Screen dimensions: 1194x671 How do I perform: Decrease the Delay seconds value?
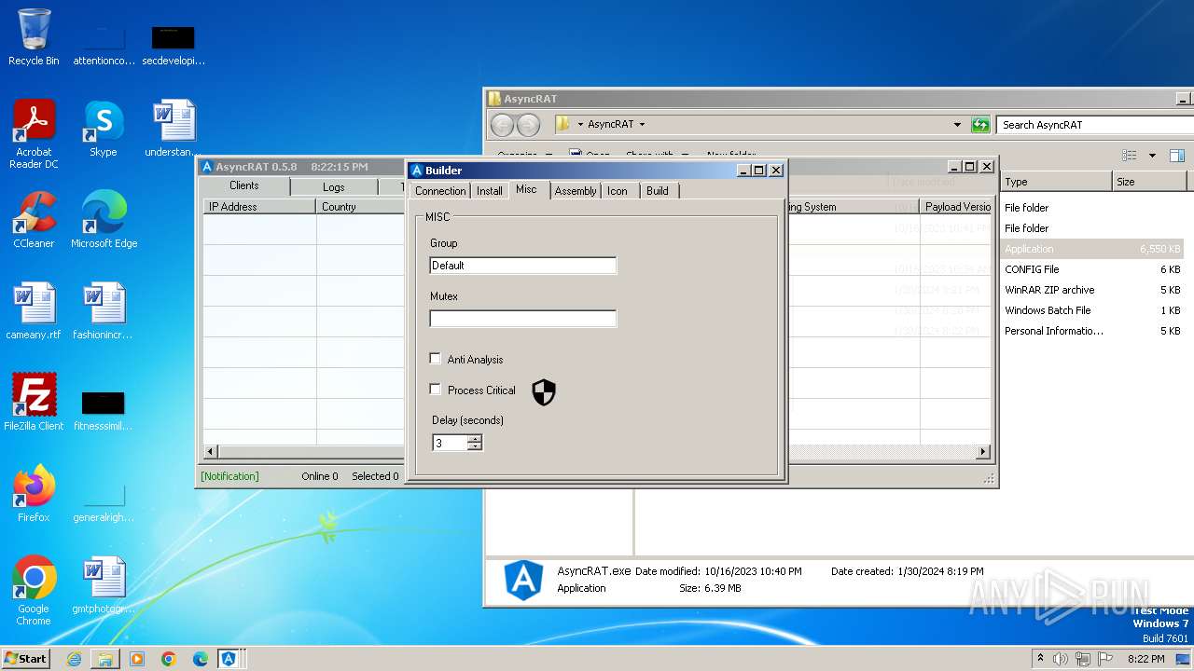(x=475, y=446)
